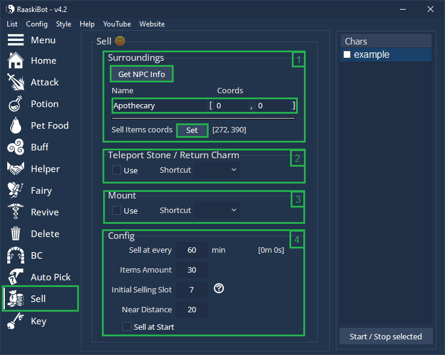
Task: Enable Use for Teleport Stone
Action: [117, 170]
